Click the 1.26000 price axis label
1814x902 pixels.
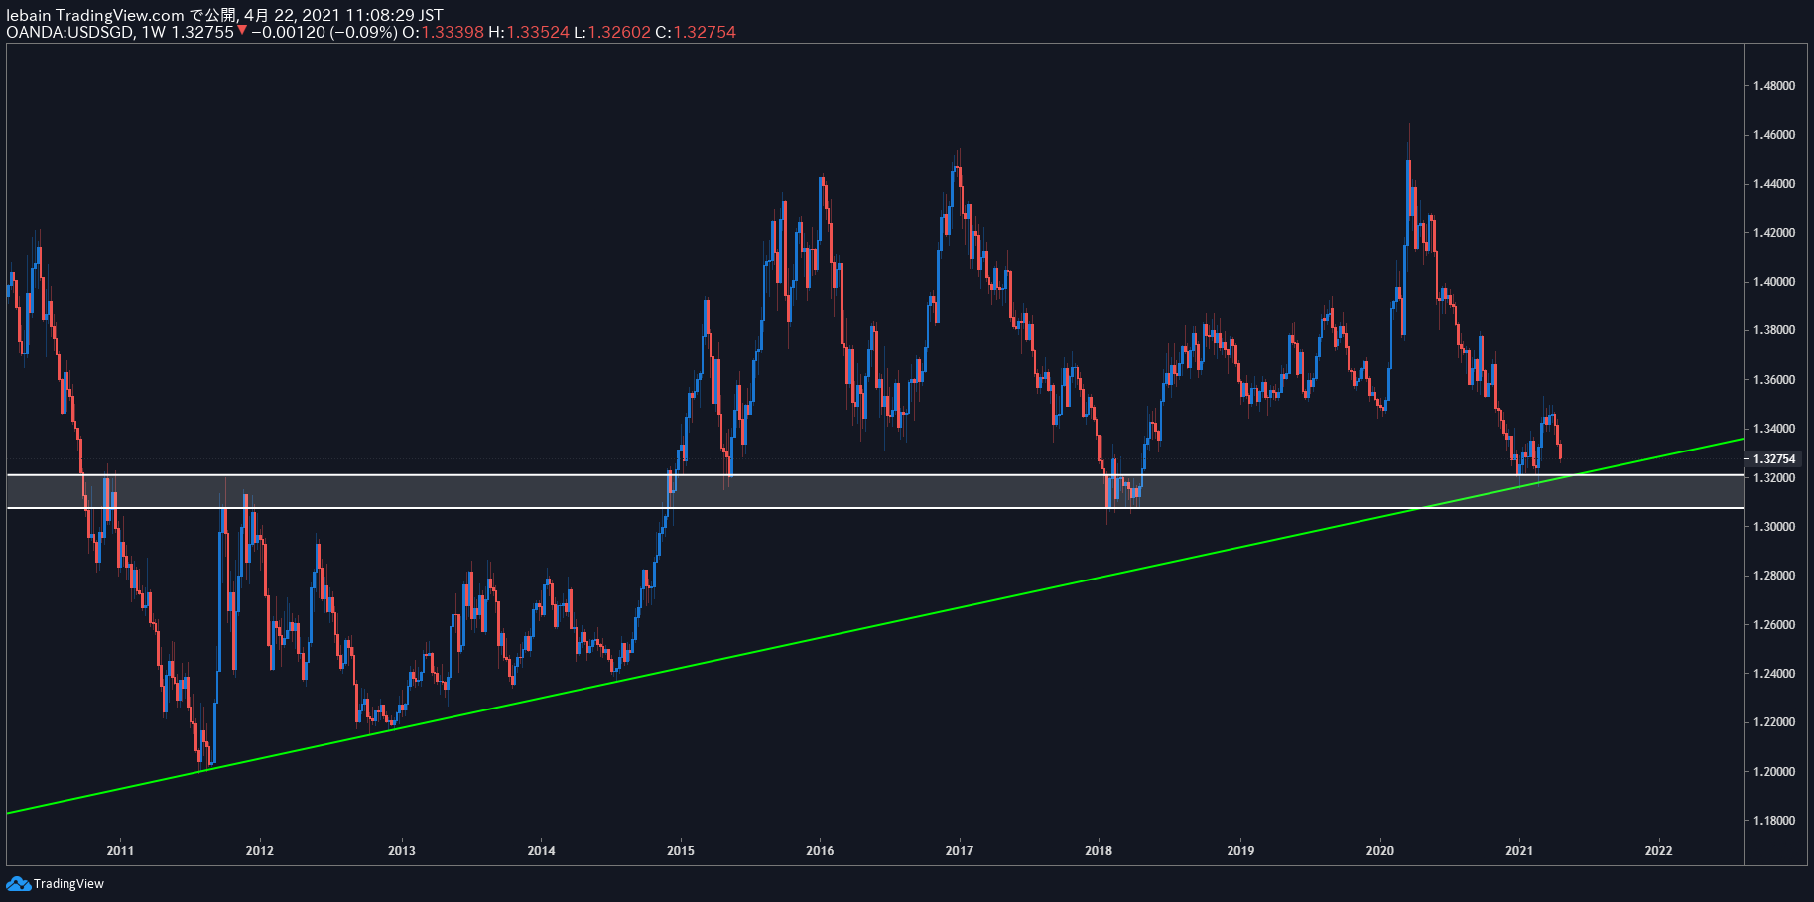coord(1773,625)
